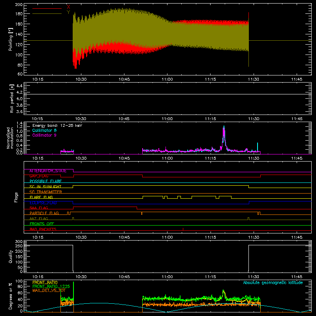This screenshot has width=316, height=316.
Task: Select the ATTENUATOR_STATE flag label
Action: [48, 171]
